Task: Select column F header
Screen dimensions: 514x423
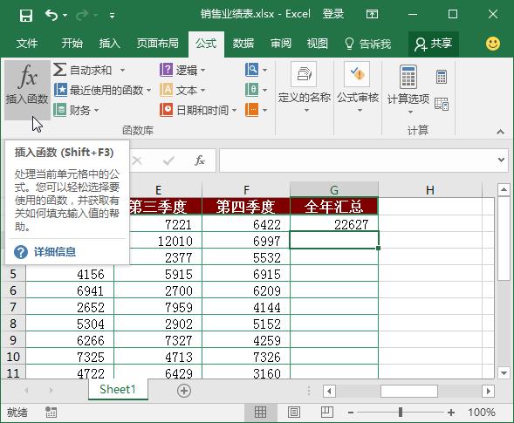Action: (x=246, y=189)
